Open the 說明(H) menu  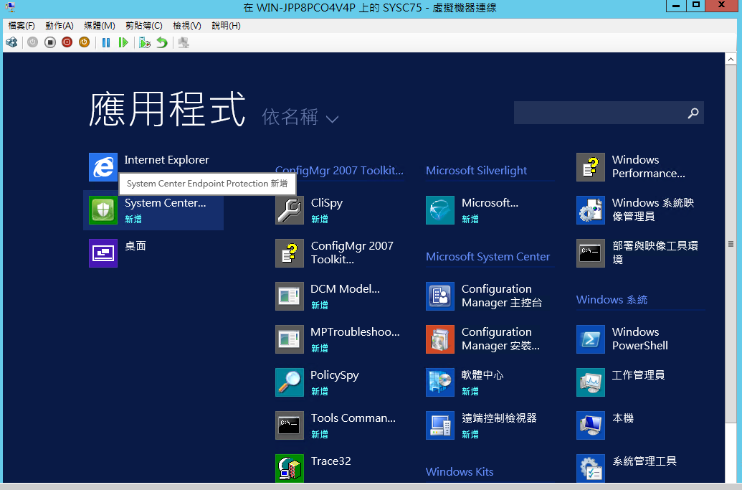[226, 26]
